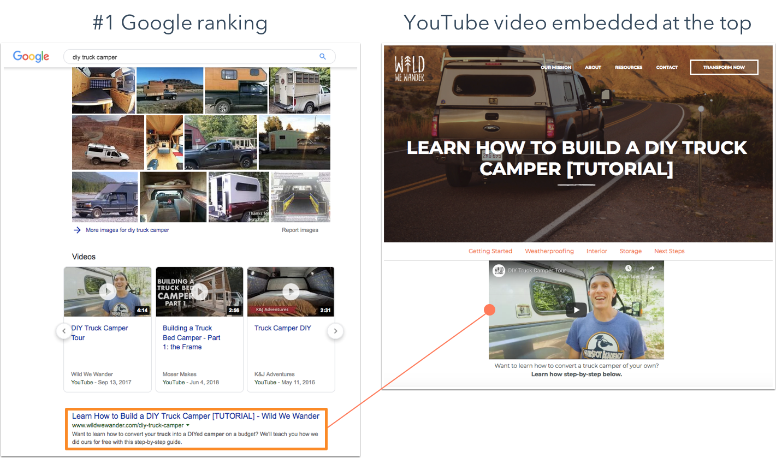
Task: Expand the dropdown arrow beside wildwewander.com URL
Action: point(188,425)
